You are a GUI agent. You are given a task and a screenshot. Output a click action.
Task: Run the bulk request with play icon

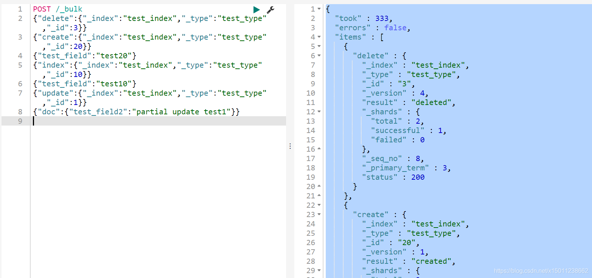(x=257, y=10)
